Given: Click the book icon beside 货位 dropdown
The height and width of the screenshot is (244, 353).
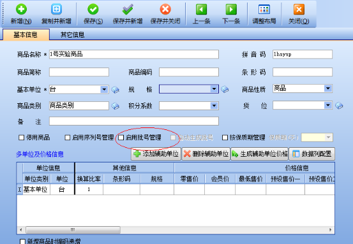Looking at the screenshot, I should [339, 105].
